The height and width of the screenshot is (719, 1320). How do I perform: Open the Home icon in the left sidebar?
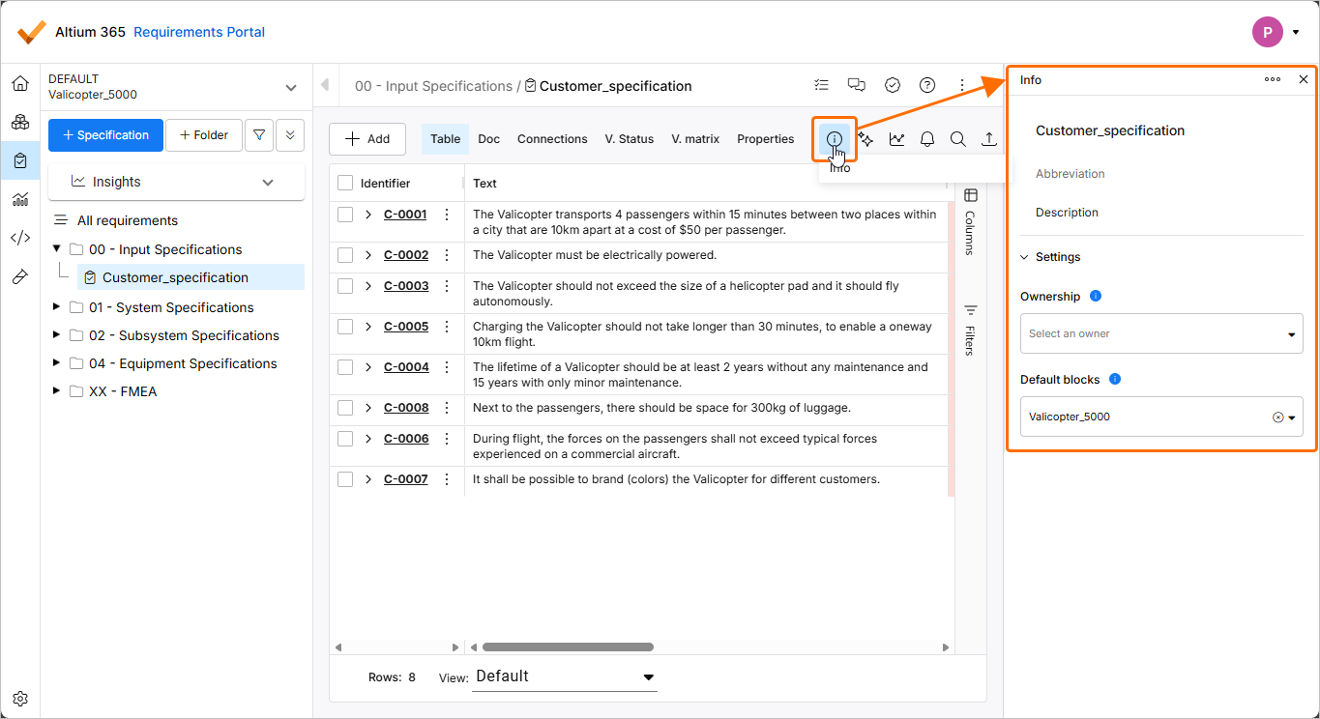[20, 83]
